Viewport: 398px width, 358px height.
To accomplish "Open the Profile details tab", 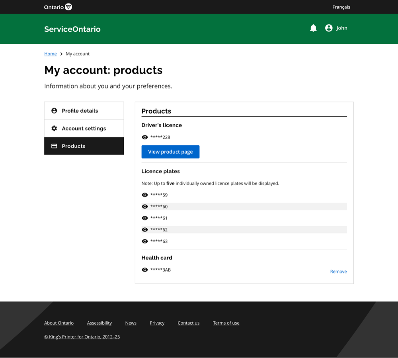I will coord(84,111).
